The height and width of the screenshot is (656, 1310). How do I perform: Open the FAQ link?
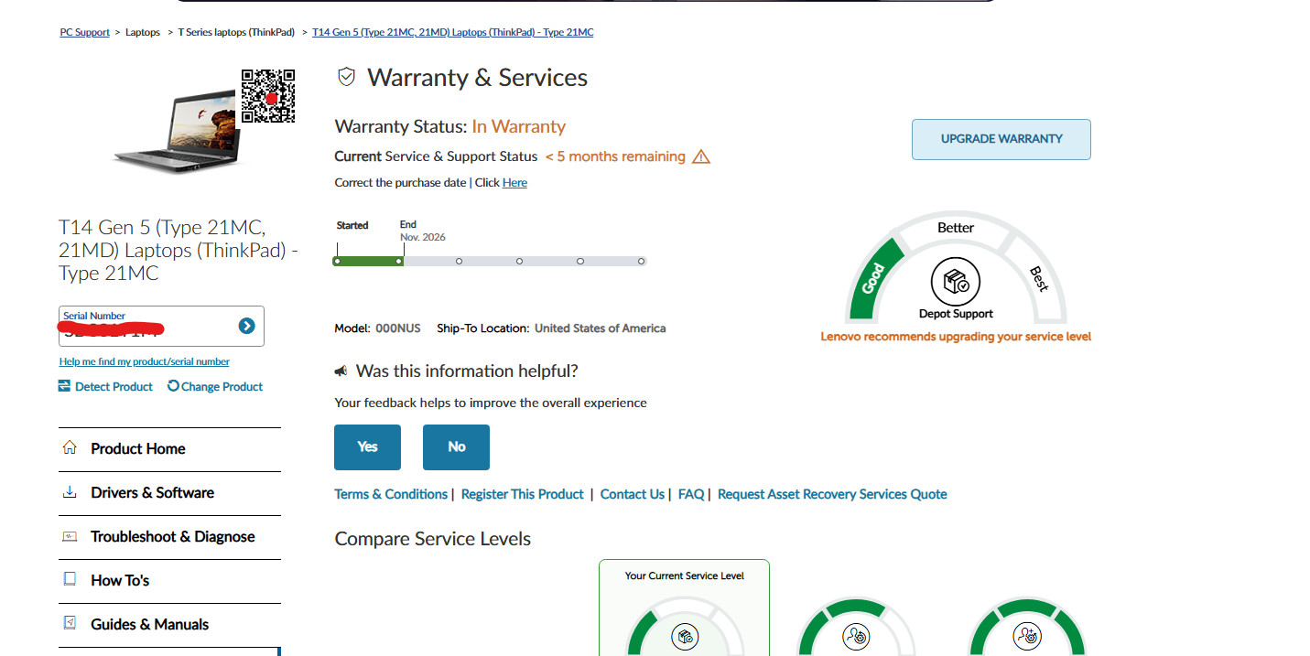click(691, 494)
